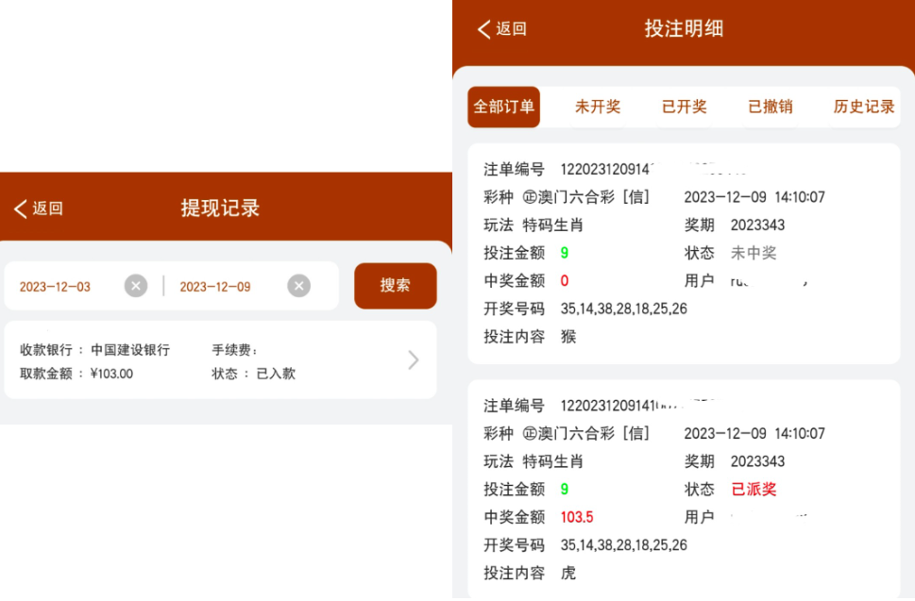Viewport: 915px width, 601px height.
Task: Click the 已派奖 status text
Action: pyautogui.click(x=754, y=490)
